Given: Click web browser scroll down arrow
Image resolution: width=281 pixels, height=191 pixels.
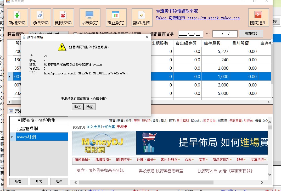Looking at the screenshot, I should 270,174.
